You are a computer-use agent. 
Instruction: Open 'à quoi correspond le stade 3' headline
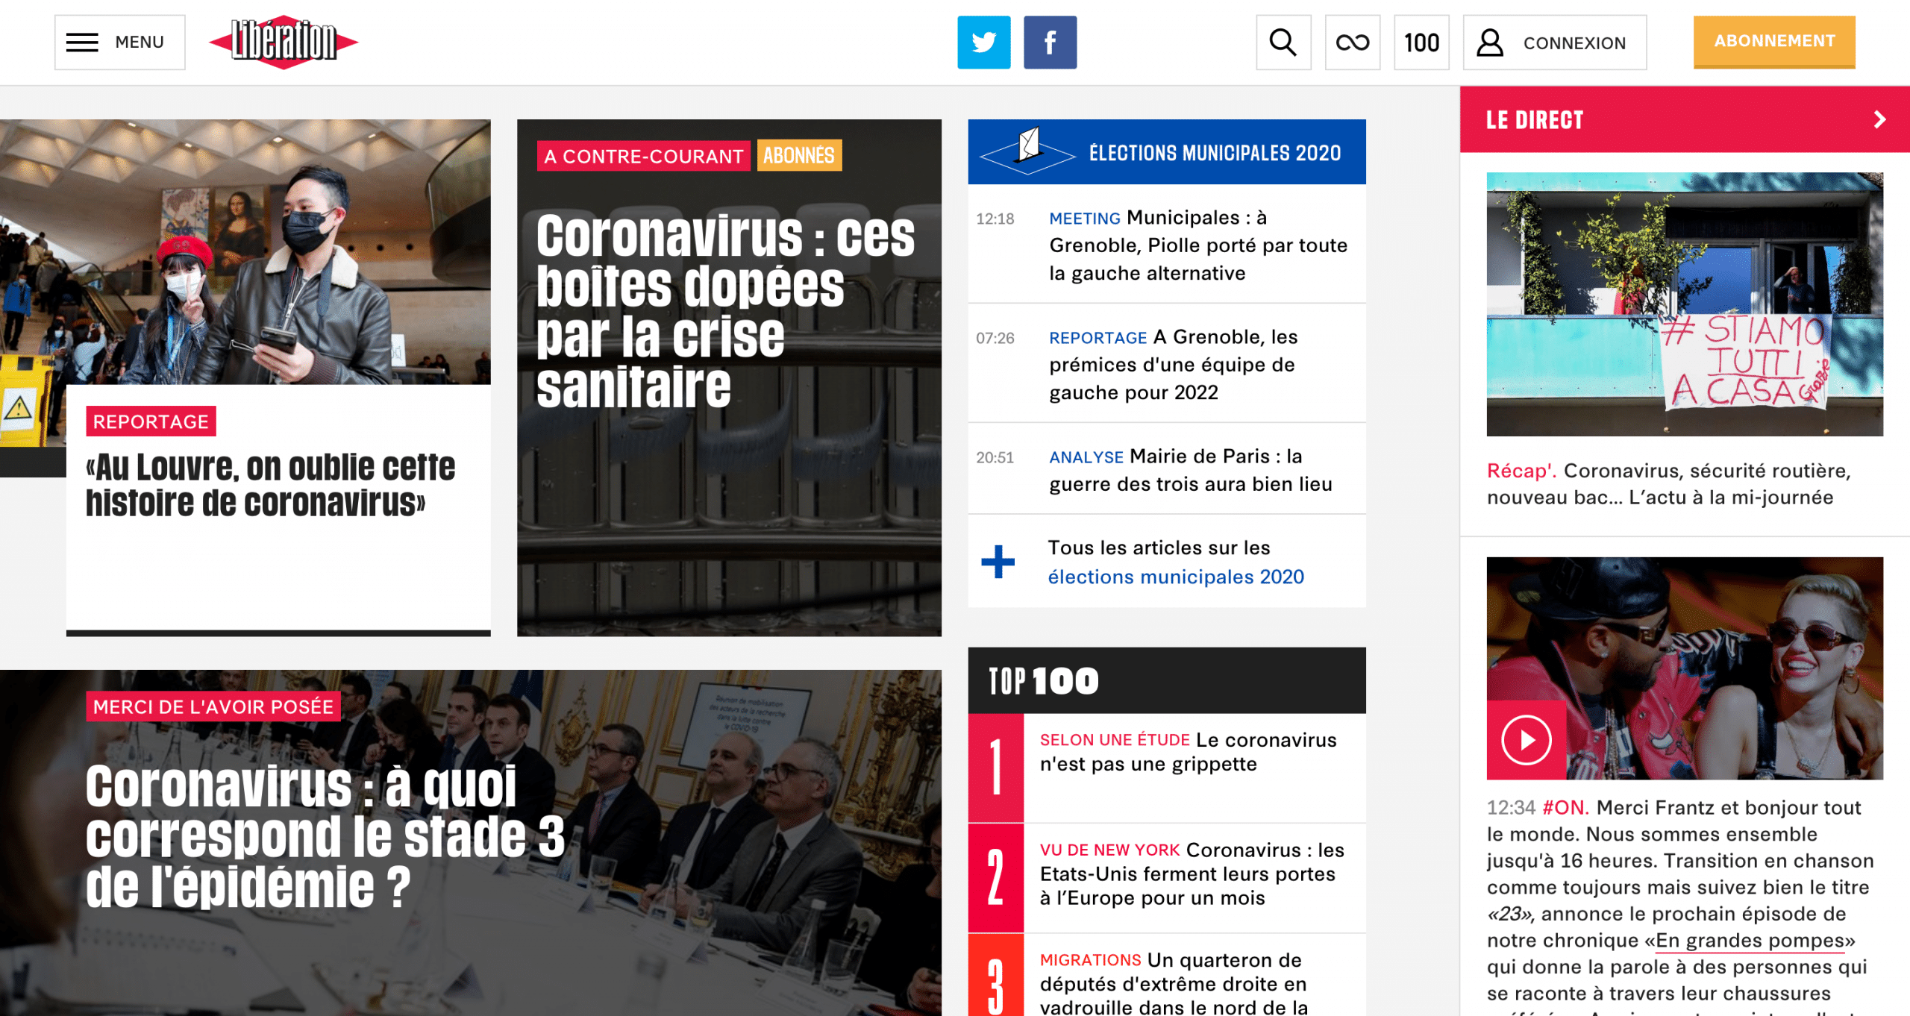coord(325,836)
